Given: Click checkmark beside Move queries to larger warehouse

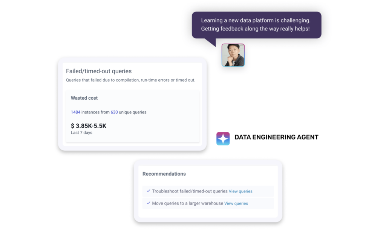Looking at the screenshot, I should click(149, 203).
